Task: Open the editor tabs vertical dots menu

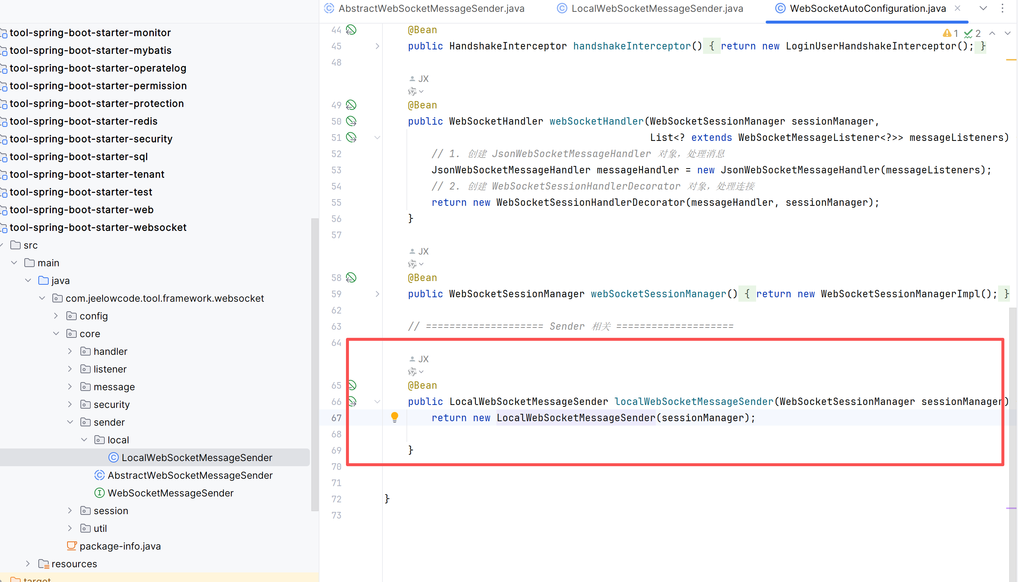Action: pyautogui.click(x=1003, y=9)
